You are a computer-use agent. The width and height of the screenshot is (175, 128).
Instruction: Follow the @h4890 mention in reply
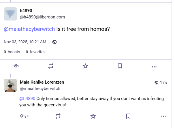pos(27,99)
